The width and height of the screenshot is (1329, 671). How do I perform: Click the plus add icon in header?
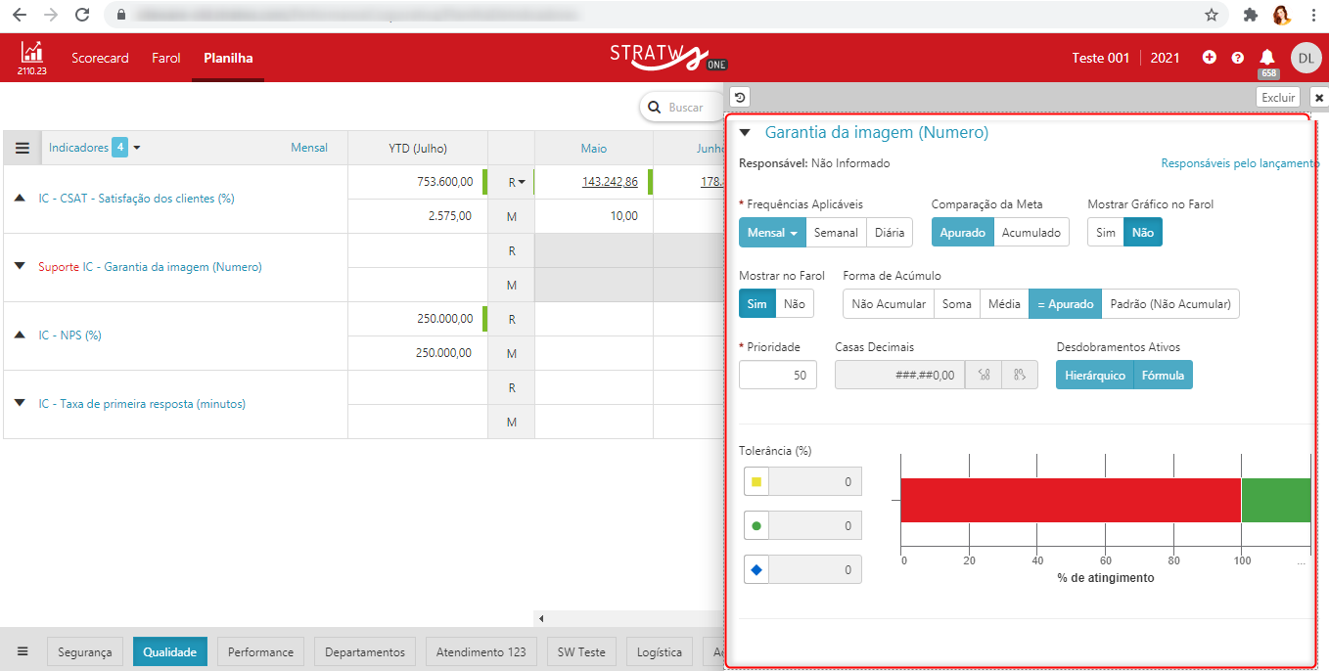point(1210,58)
